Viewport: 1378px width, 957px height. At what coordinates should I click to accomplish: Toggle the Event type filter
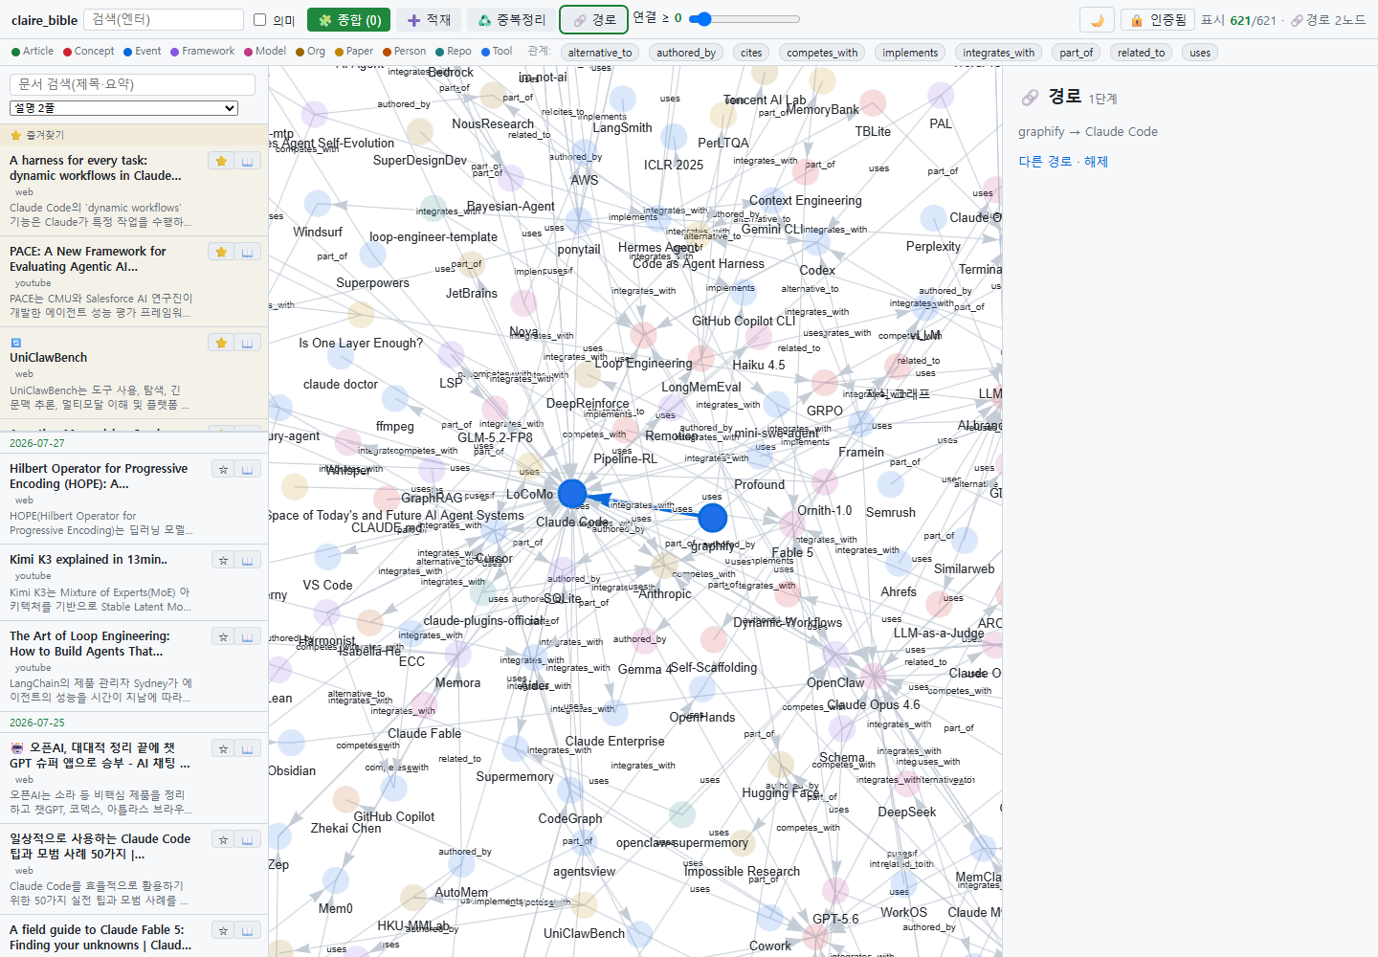[142, 52]
